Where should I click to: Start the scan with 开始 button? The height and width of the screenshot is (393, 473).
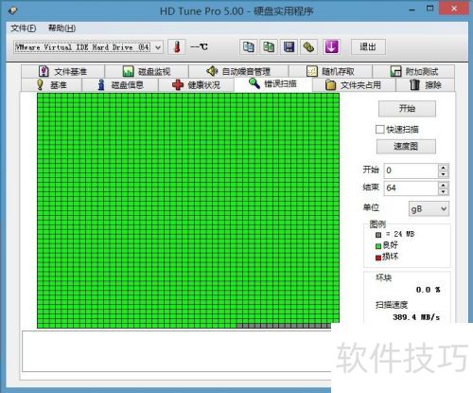pyautogui.click(x=407, y=109)
